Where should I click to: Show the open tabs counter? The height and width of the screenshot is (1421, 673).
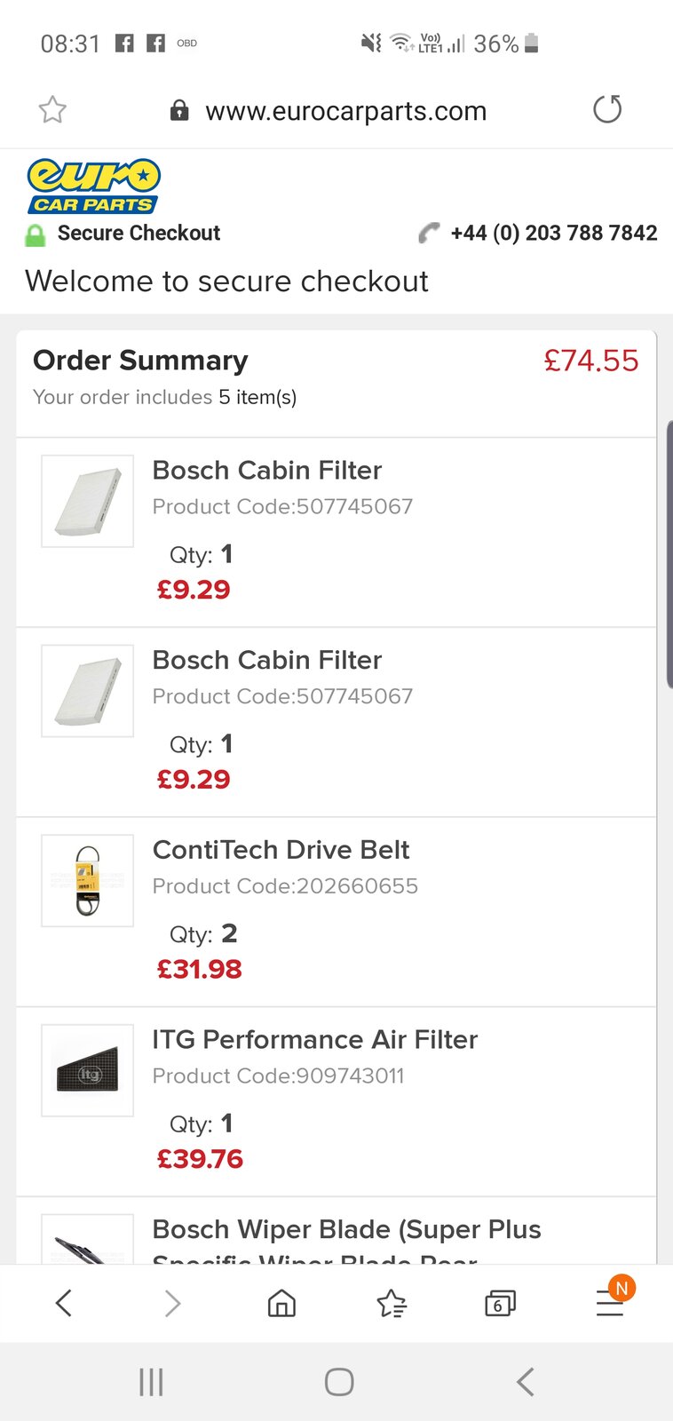[x=500, y=1303]
